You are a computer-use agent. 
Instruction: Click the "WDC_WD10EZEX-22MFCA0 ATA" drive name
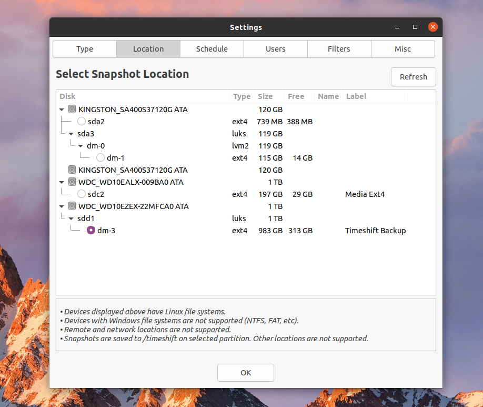point(134,206)
